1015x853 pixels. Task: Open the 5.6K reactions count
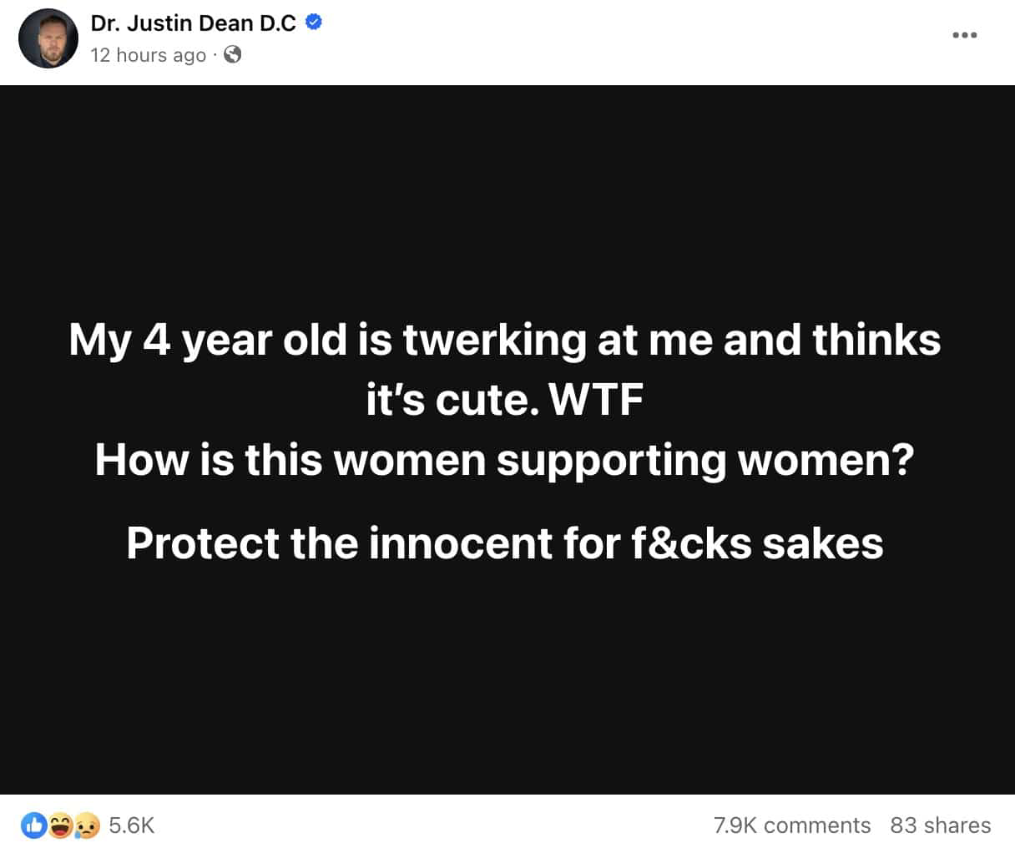(132, 825)
